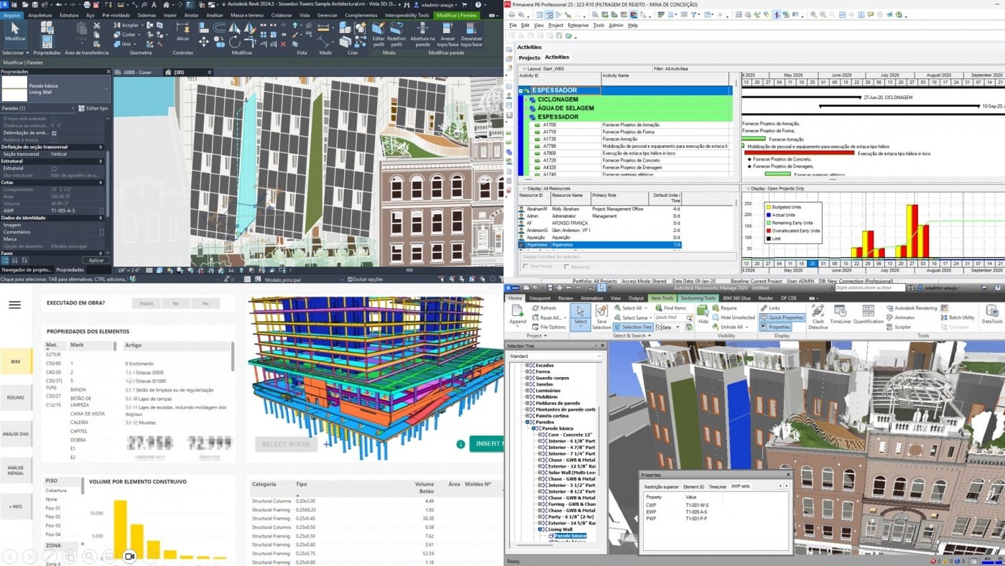The width and height of the screenshot is (1005, 566).
Task: Toggle the Relativo à massa checkbox in Revit
Action: tap(54, 140)
